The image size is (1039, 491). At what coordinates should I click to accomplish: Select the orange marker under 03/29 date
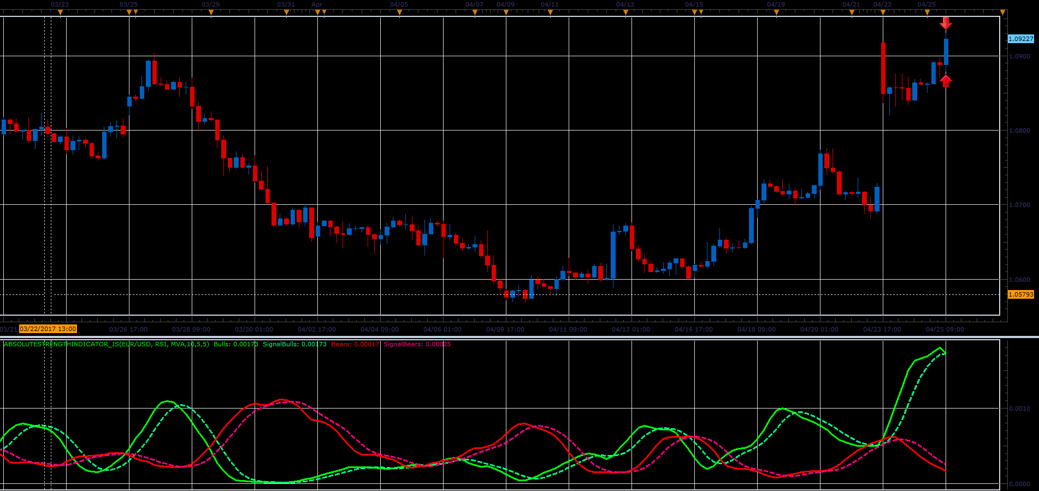click(211, 13)
